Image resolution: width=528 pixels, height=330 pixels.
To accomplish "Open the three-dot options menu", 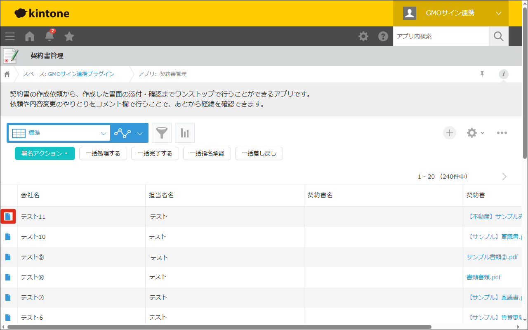I will coord(502,133).
